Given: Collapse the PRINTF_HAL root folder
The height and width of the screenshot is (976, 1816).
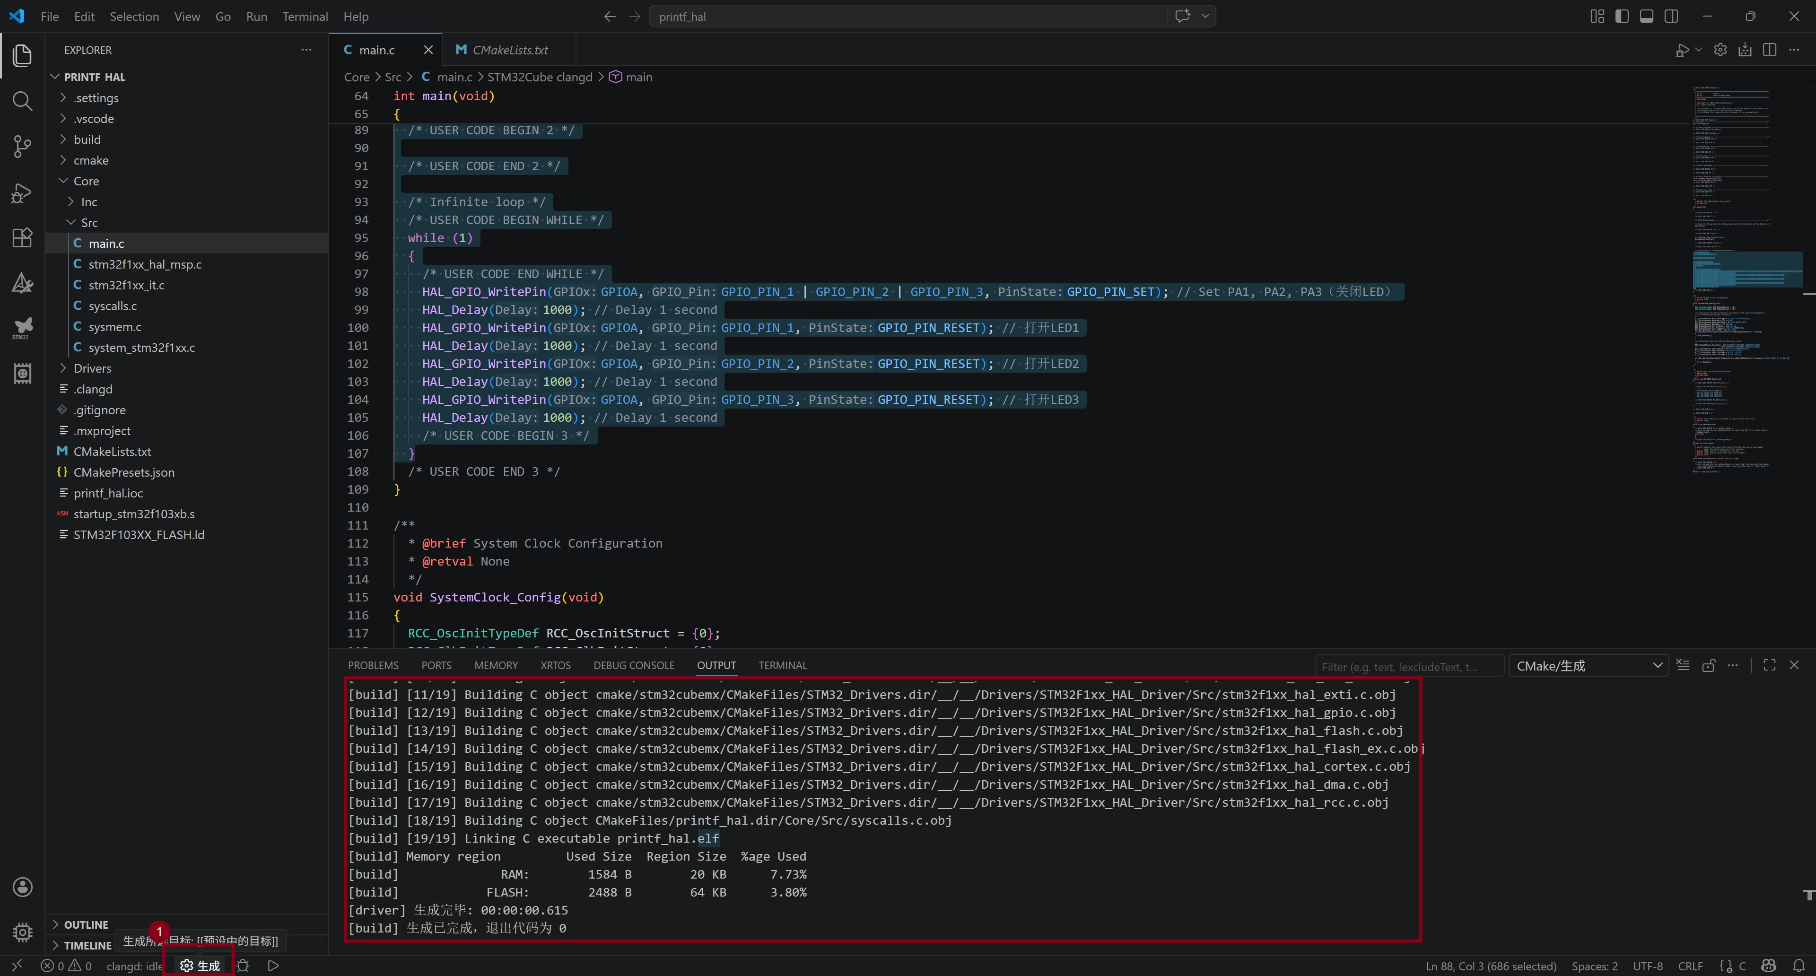Looking at the screenshot, I should click(187, 77).
